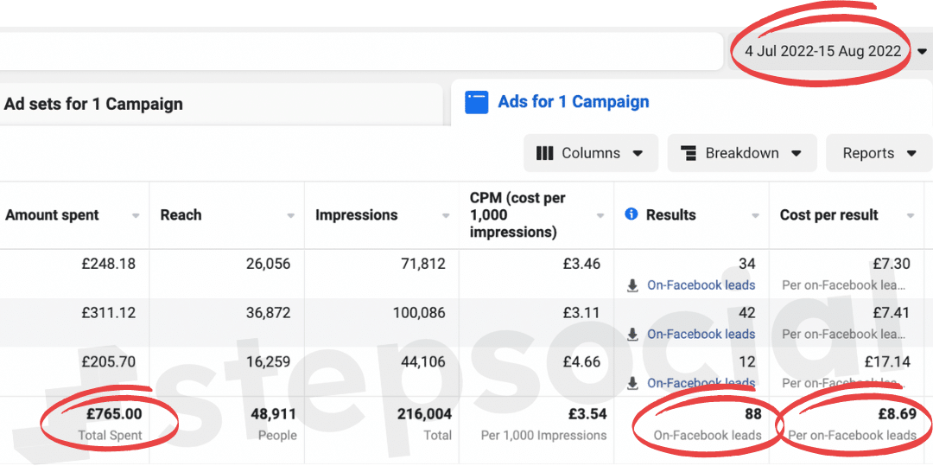Viewport: 933px width, 466px height.
Task: Click the Breakdown stacked-lines icon
Action: (689, 153)
